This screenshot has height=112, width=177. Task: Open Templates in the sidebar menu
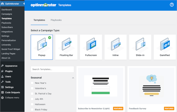tap(7, 18)
